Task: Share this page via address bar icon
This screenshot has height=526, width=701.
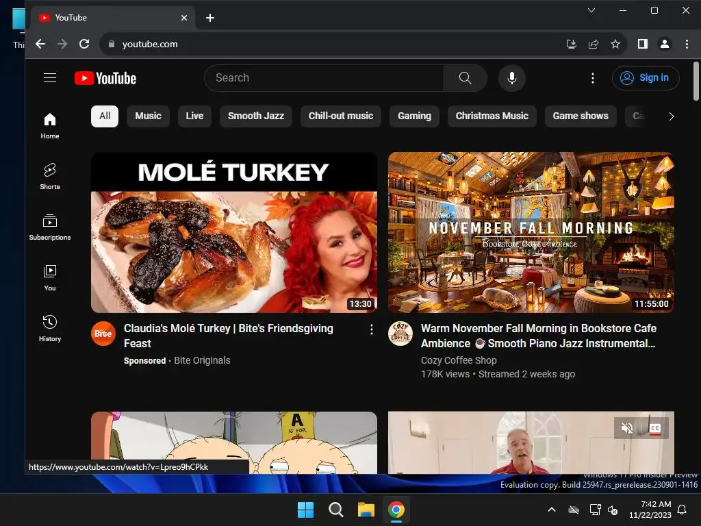Action: point(594,44)
